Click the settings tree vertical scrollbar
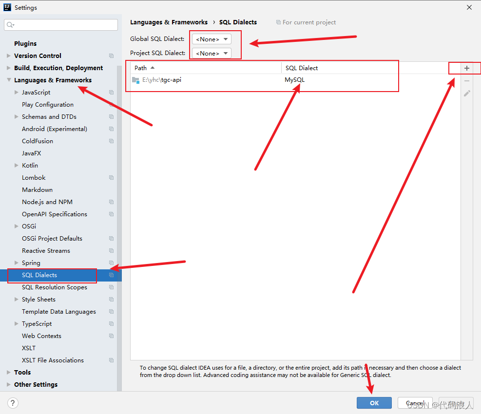Viewport: 481px width, 414px height. (119, 227)
